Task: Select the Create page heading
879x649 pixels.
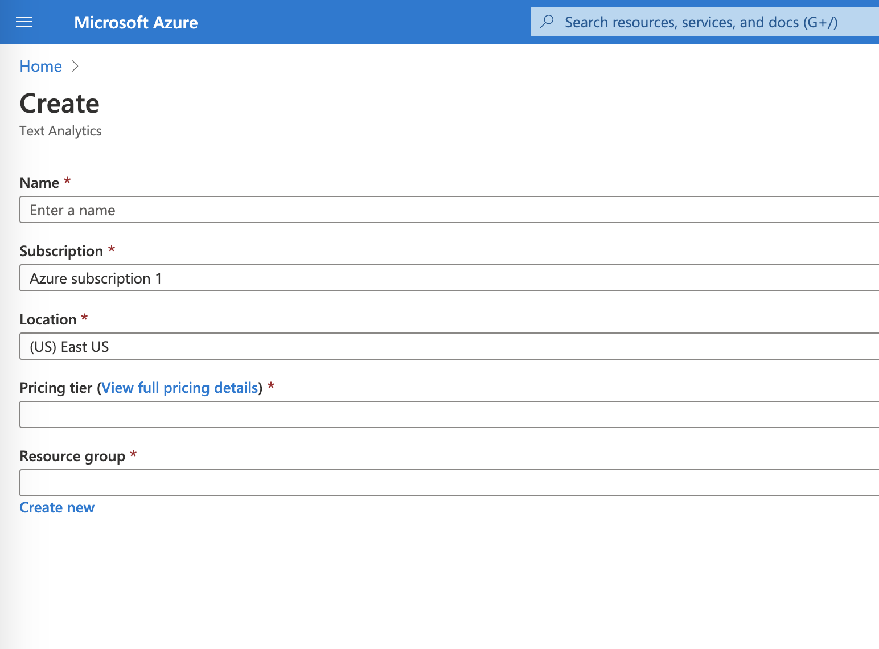Action: [59, 104]
